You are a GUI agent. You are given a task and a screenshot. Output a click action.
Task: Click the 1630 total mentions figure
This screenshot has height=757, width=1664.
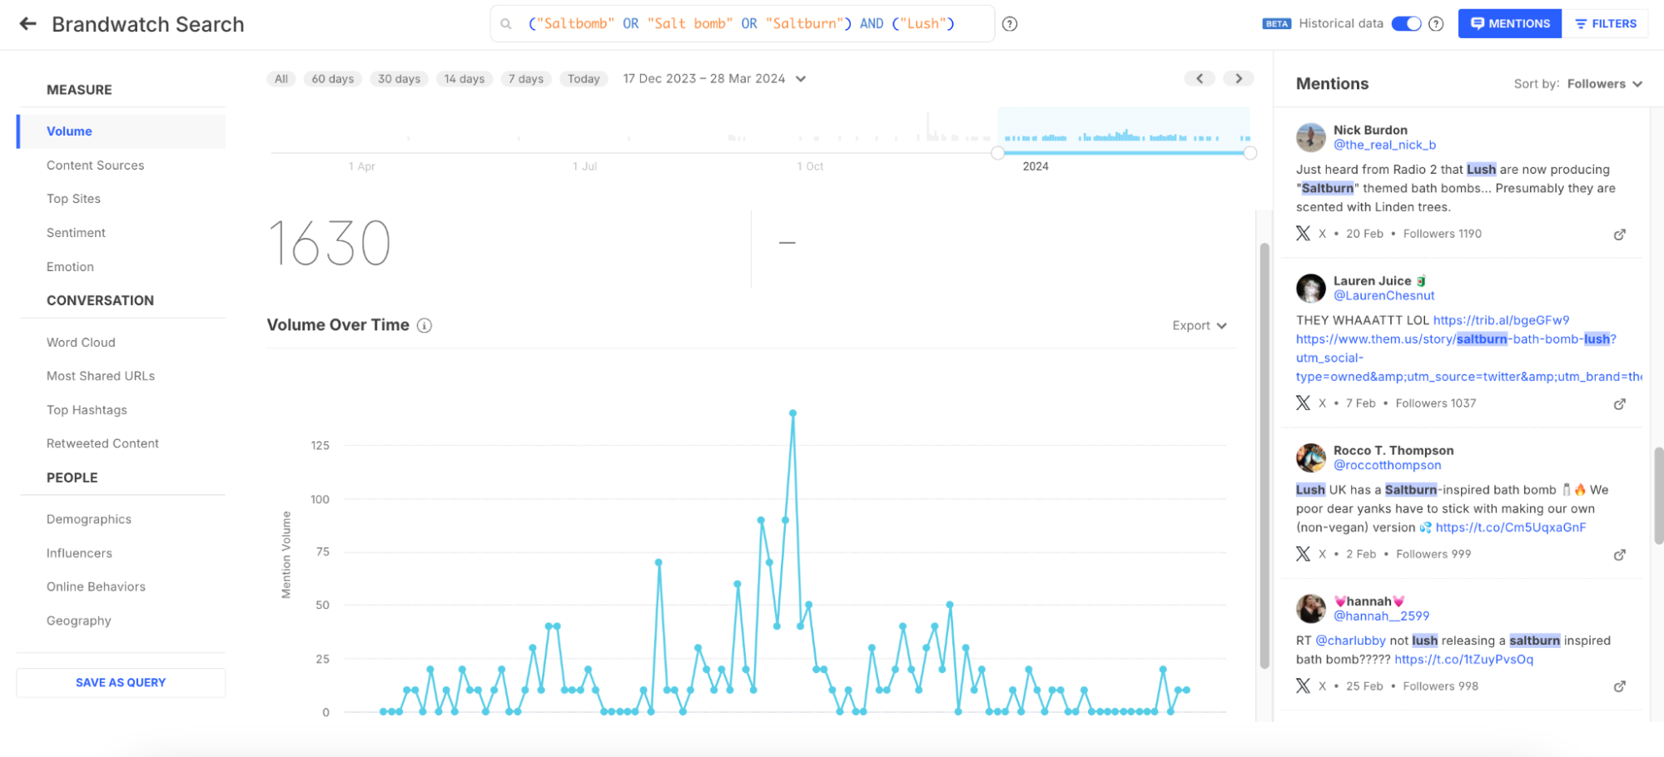(x=330, y=243)
